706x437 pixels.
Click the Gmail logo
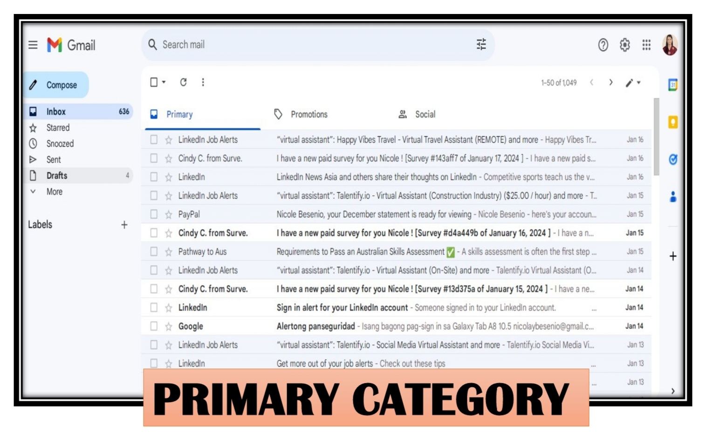click(x=71, y=45)
